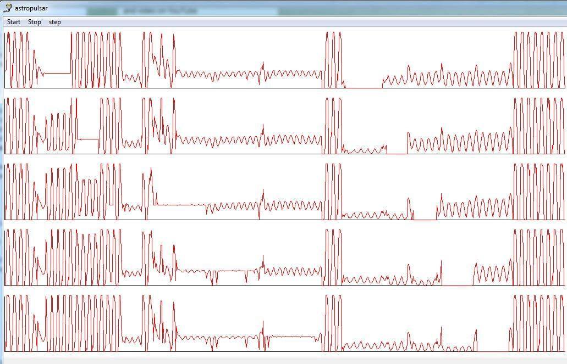567x364 pixels.
Task: Click the zero-level gap in the third waveform row
Action: coord(425,220)
